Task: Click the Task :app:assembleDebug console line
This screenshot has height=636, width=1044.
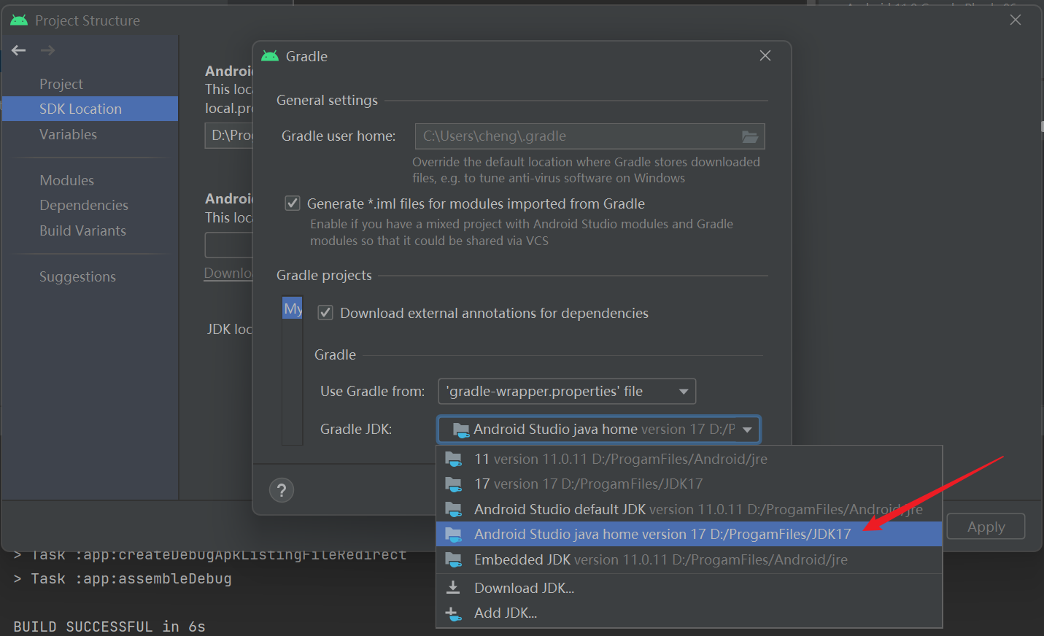Action: click(x=123, y=579)
